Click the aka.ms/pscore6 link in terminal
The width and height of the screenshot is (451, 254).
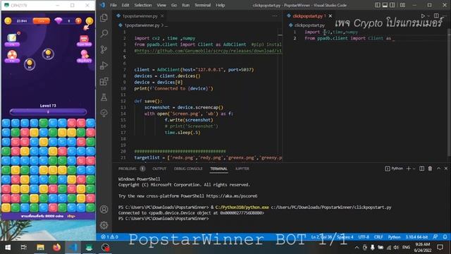click(x=232, y=196)
